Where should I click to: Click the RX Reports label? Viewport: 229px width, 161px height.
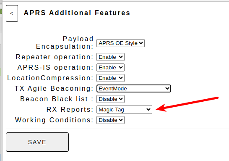(x=70, y=109)
